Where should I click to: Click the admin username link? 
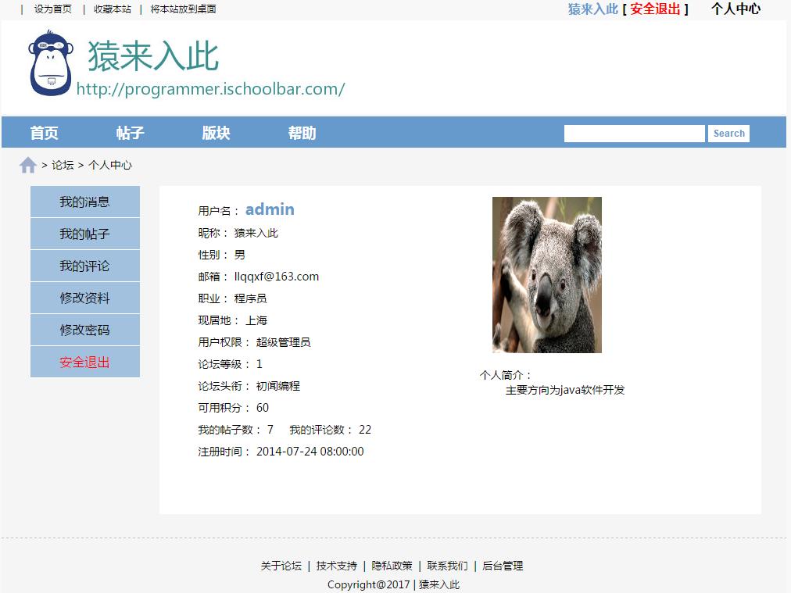270,209
